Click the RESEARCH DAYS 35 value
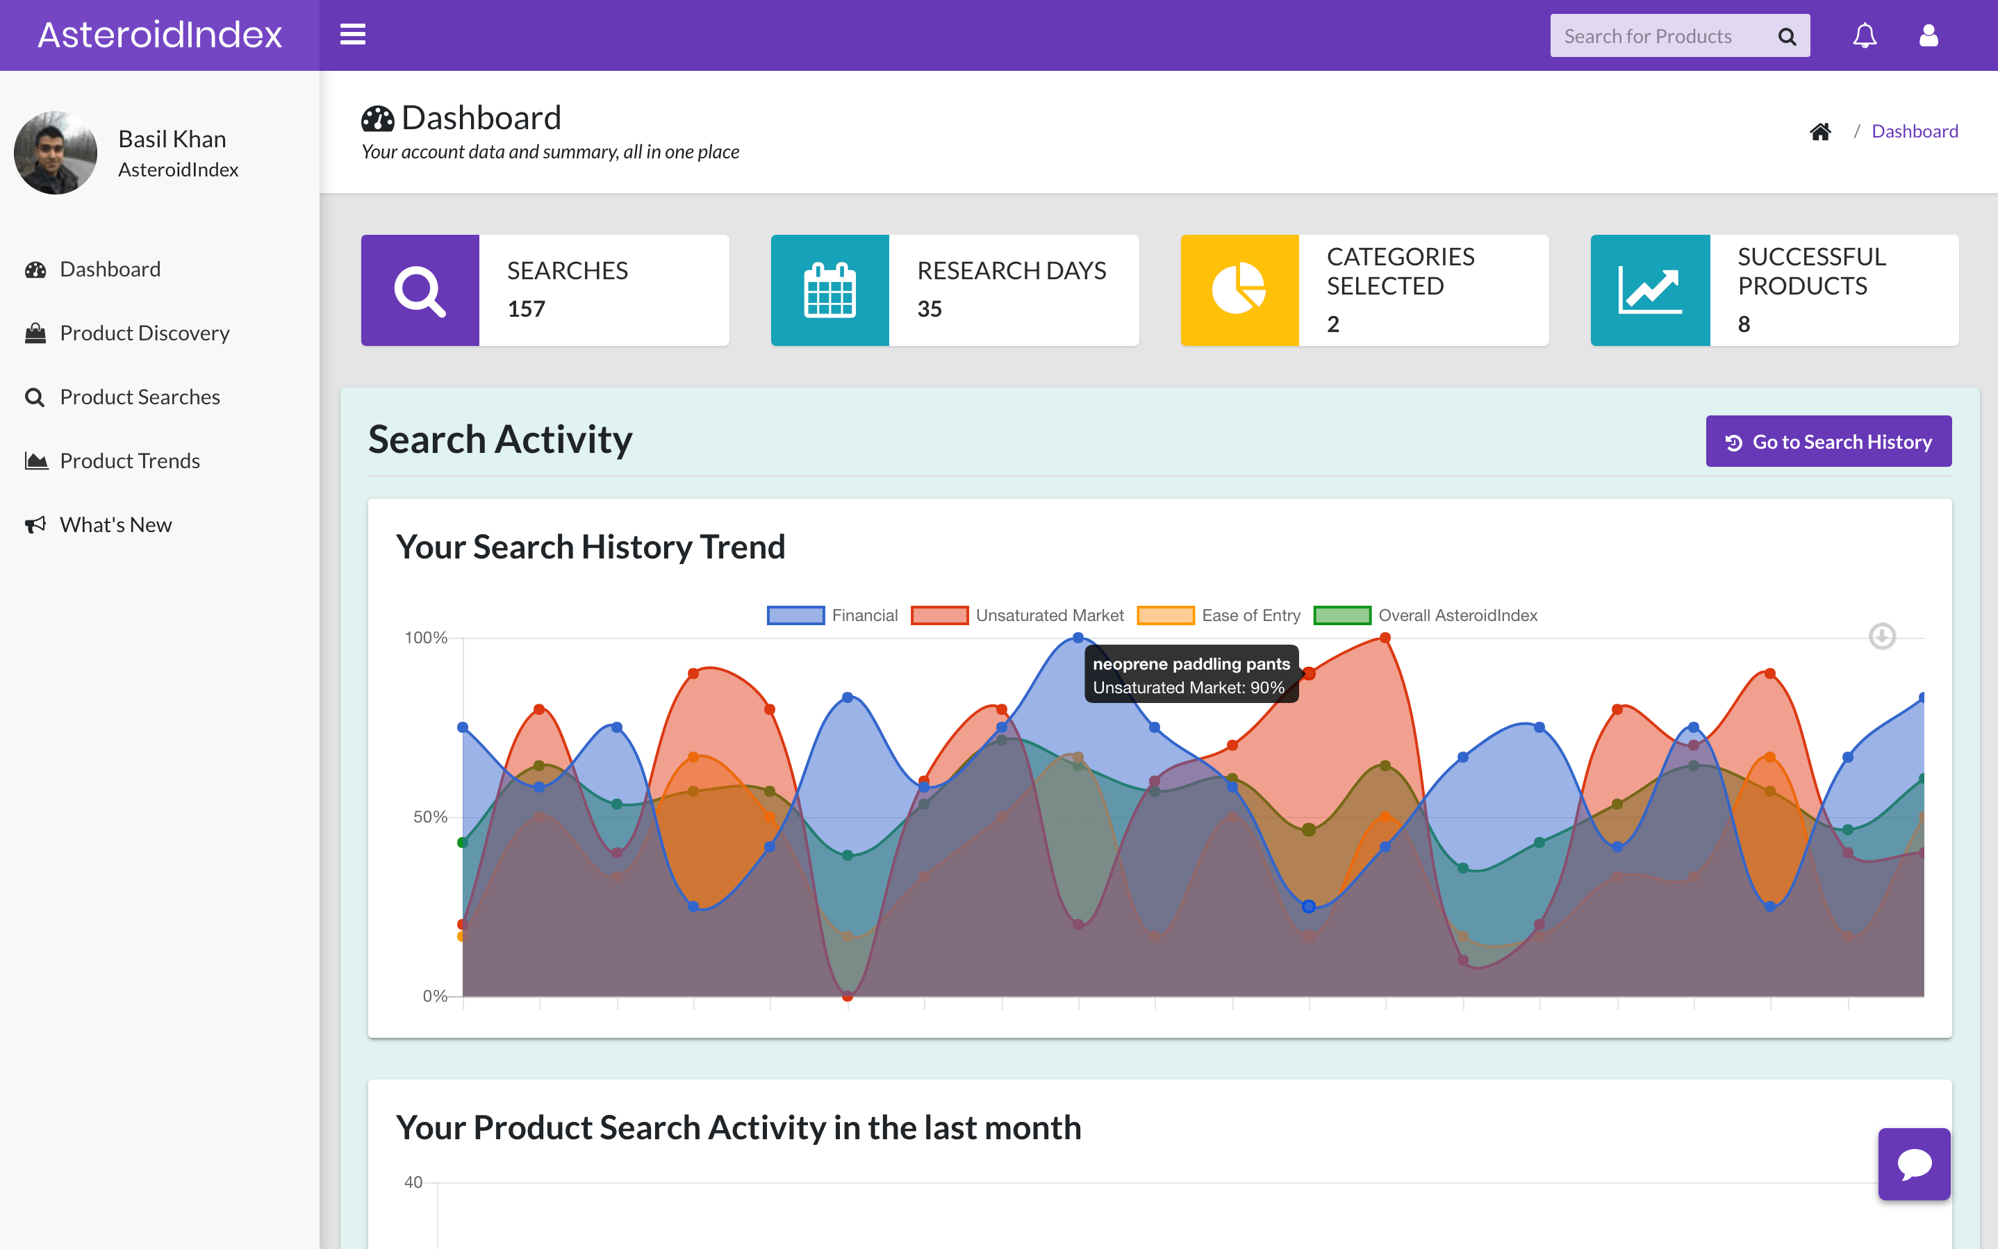The image size is (1998, 1249). point(930,309)
